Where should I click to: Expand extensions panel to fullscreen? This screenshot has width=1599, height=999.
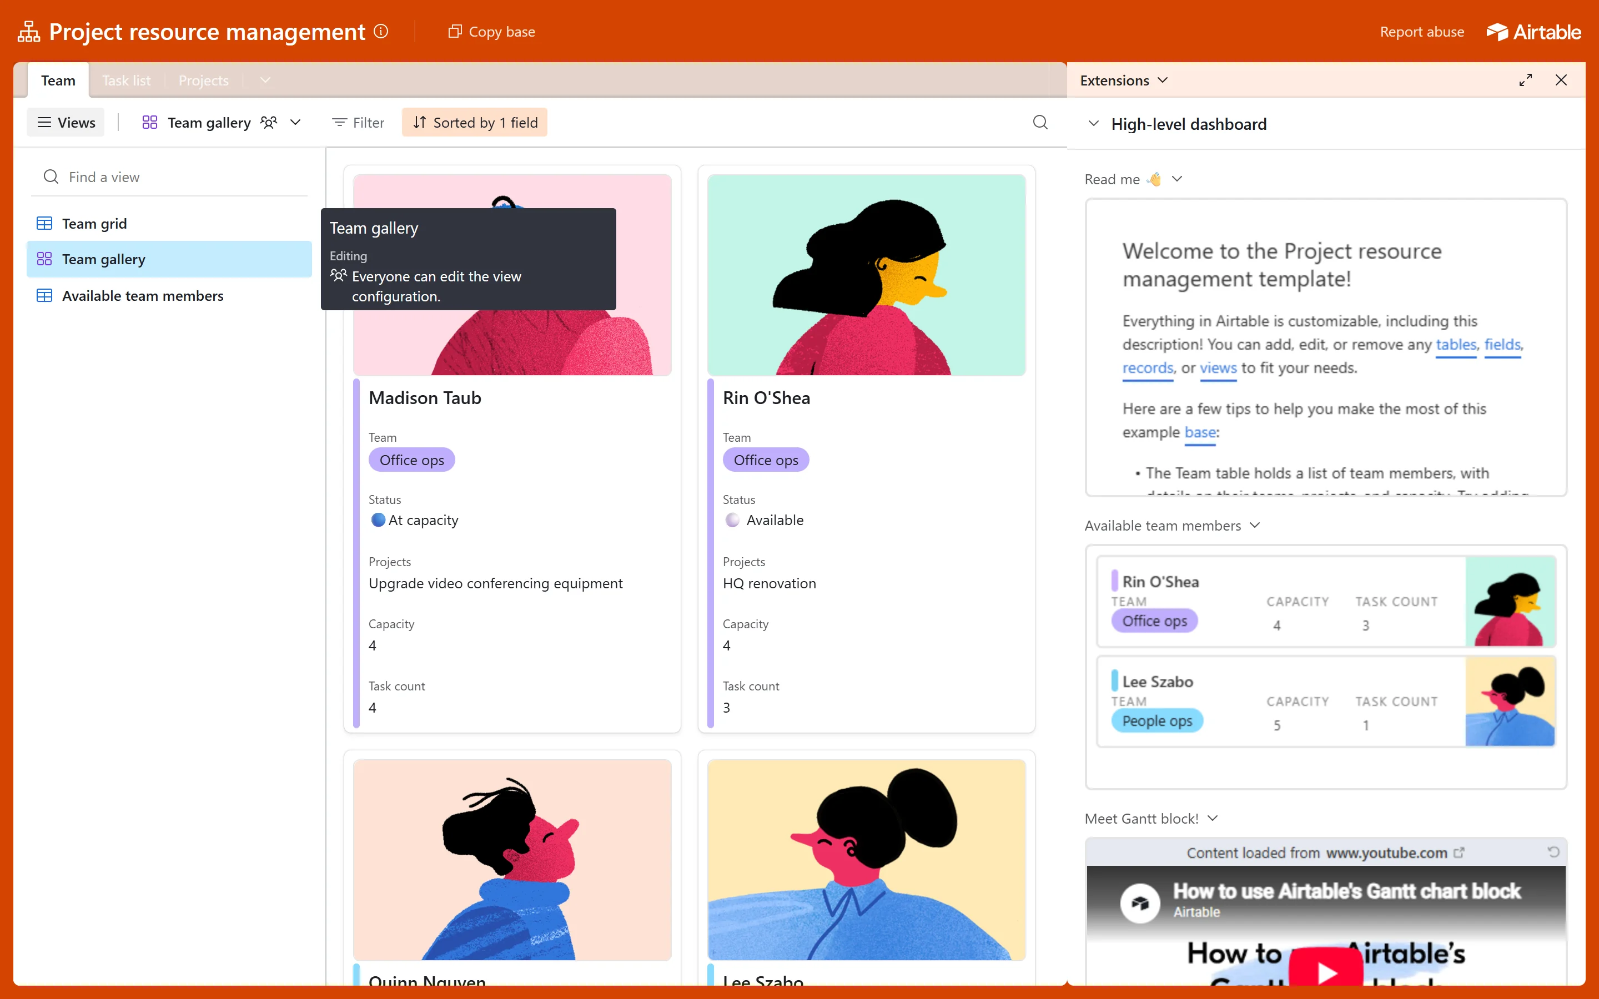point(1526,80)
